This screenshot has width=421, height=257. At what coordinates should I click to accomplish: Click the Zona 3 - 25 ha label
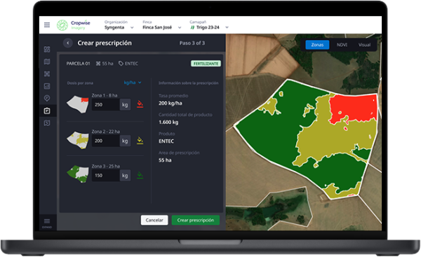[106, 166]
